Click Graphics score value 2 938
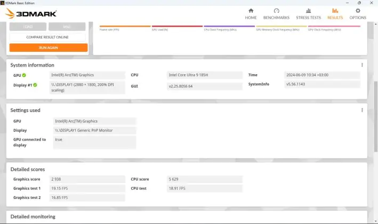The image size is (378, 224). [87, 179]
